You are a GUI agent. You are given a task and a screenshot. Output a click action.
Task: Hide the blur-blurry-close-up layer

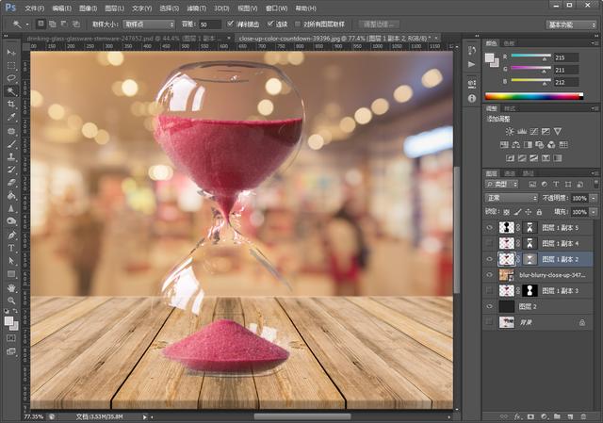[489, 275]
